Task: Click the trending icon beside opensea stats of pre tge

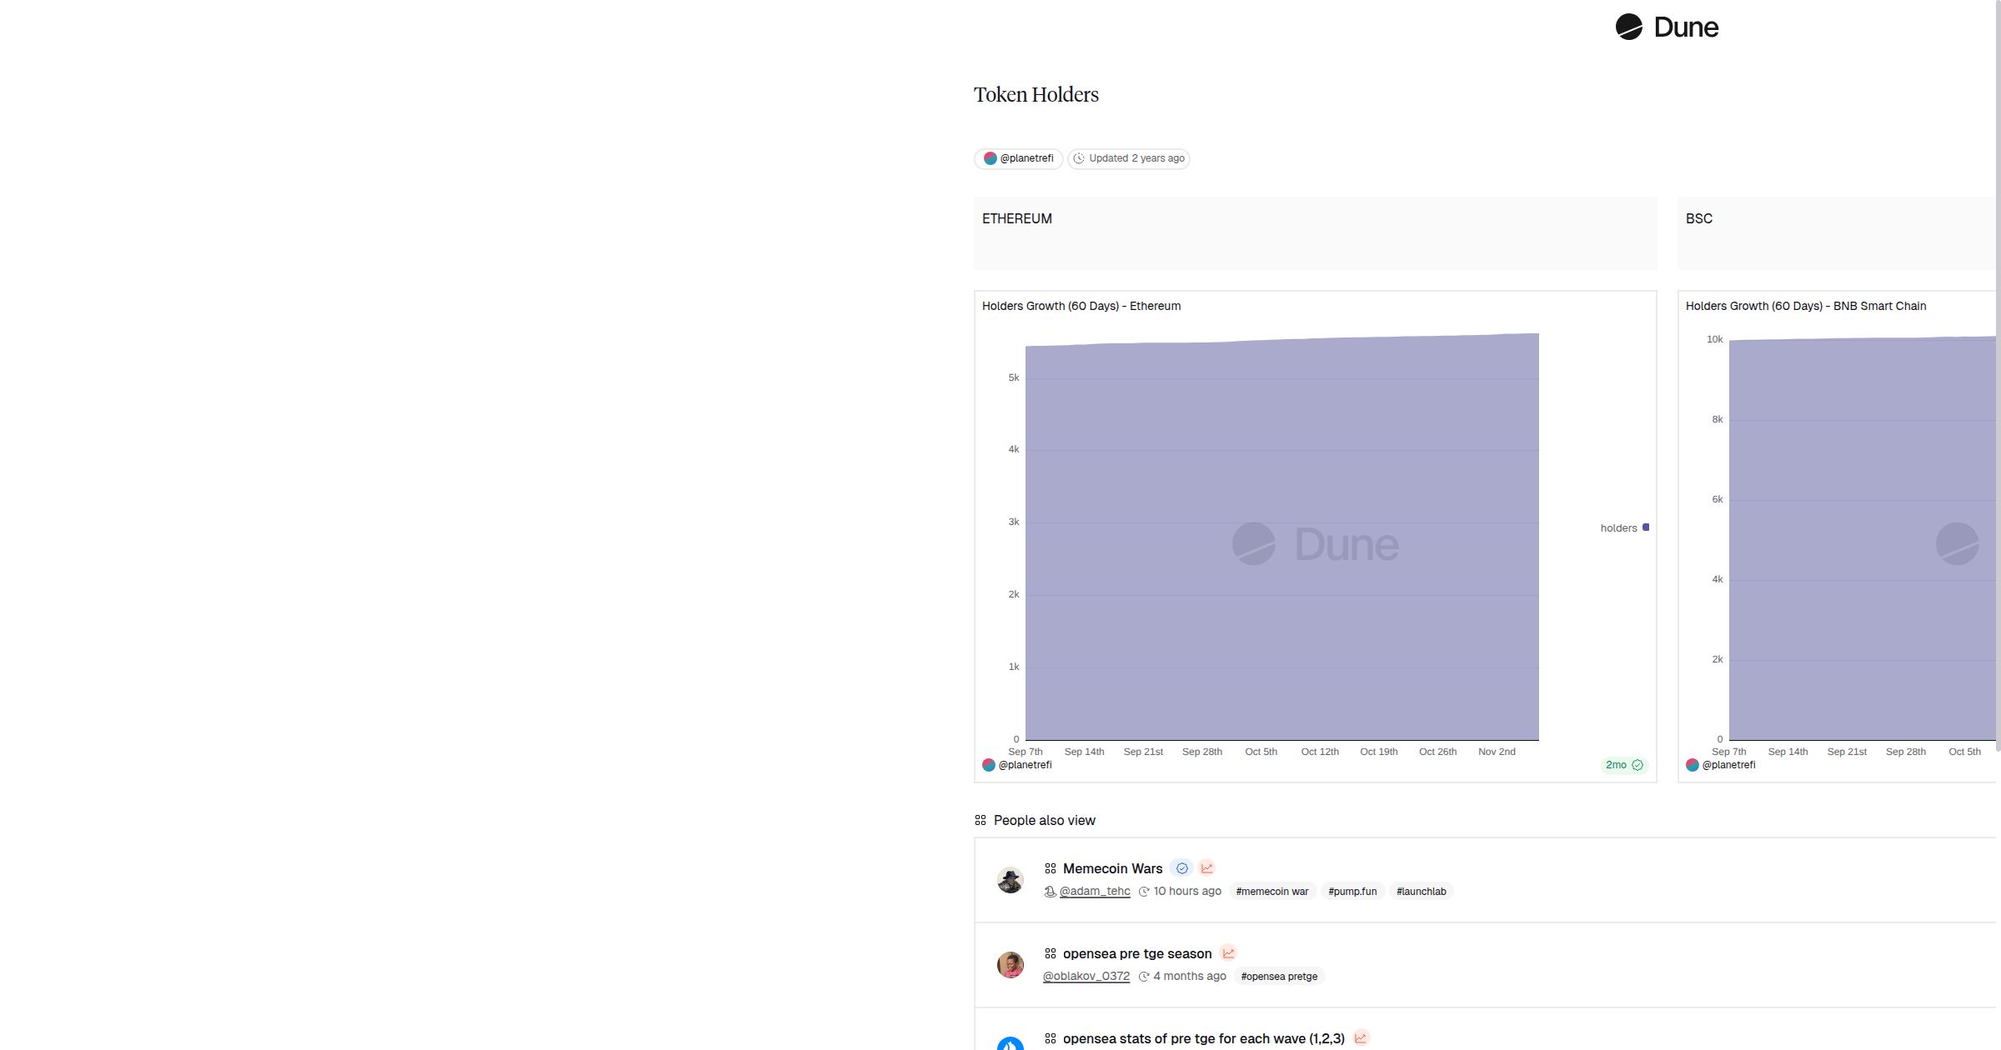Action: click(x=1361, y=1038)
